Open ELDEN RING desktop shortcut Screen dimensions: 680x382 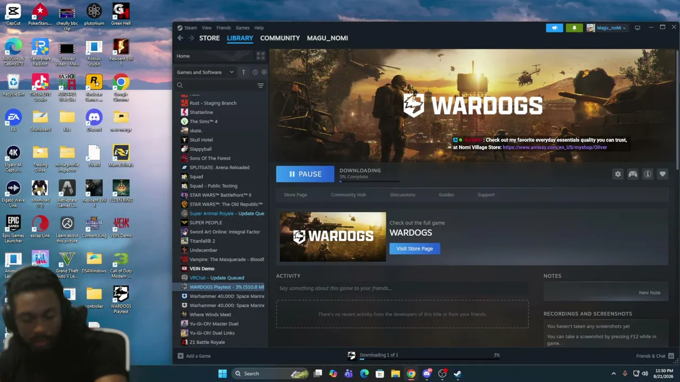[x=121, y=192]
